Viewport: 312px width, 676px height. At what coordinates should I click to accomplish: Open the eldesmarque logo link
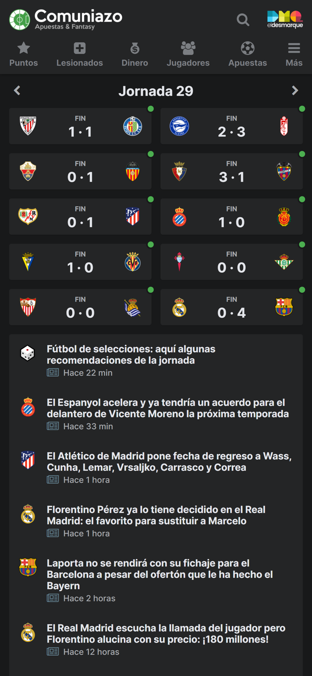click(x=285, y=19)
